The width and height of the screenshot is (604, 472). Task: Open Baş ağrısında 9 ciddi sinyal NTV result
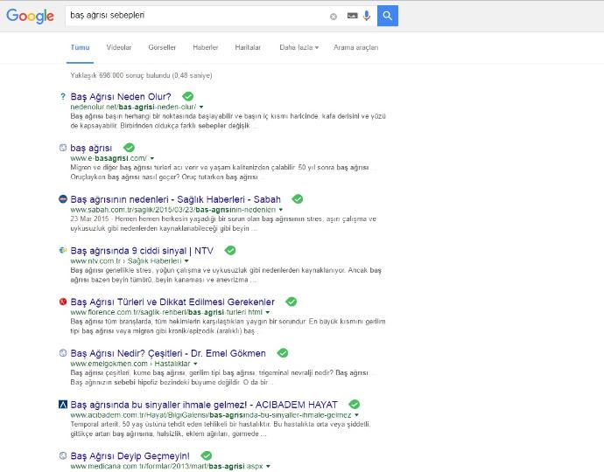(142, 251)
